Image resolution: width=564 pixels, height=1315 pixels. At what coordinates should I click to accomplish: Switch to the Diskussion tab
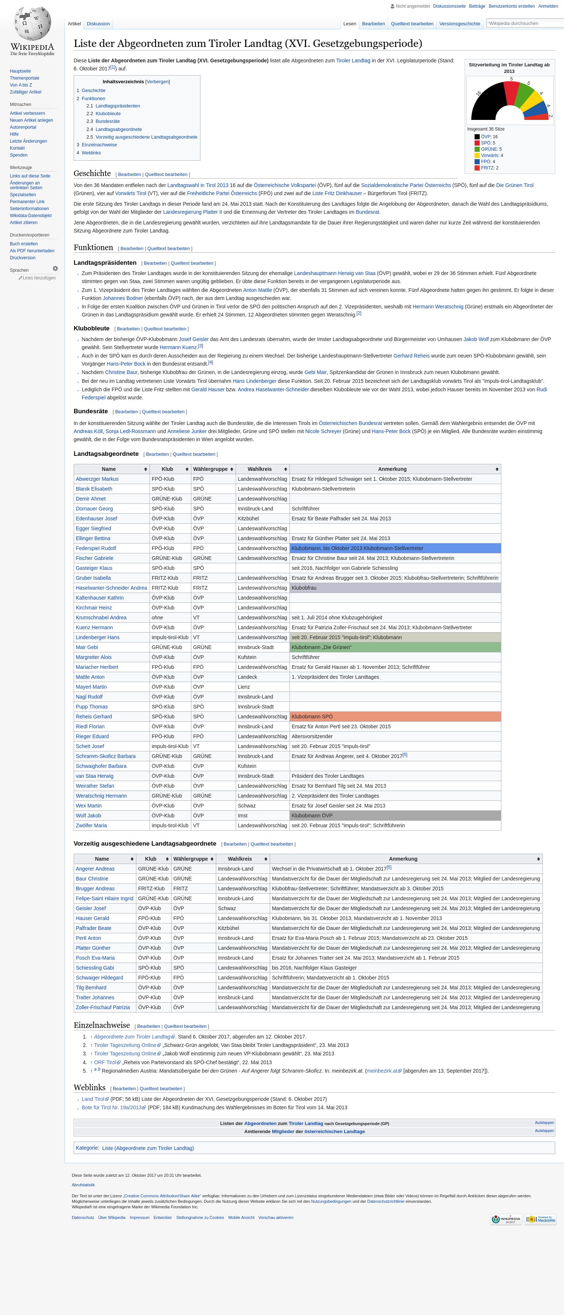[98, 23]
